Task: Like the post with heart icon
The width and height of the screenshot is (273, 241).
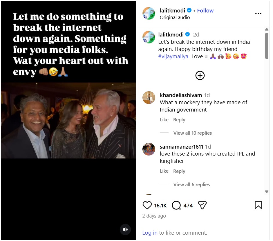Action: pos(147,205)
